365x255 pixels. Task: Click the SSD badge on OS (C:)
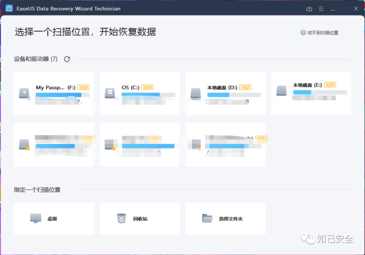click(148, 87)
